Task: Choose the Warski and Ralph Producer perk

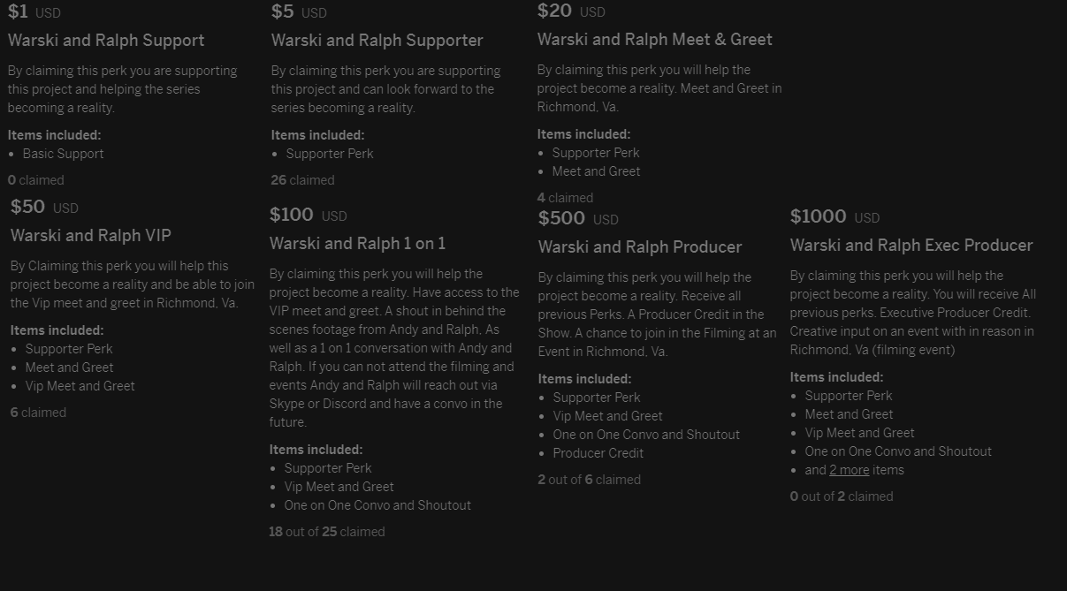Action: coord(640,247)
